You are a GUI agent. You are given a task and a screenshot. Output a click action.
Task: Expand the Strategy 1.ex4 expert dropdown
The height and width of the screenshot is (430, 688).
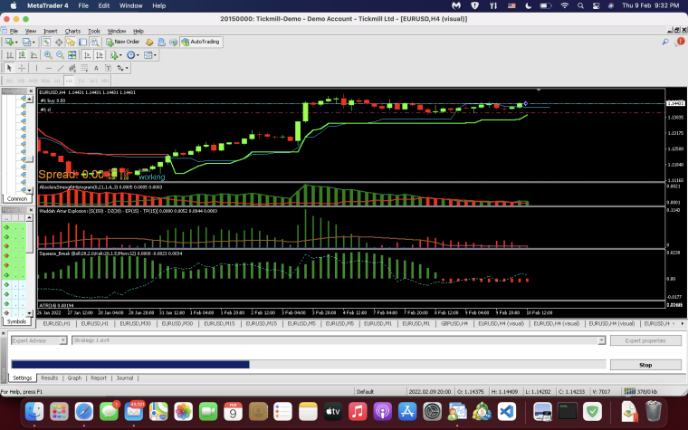point(602,340)
